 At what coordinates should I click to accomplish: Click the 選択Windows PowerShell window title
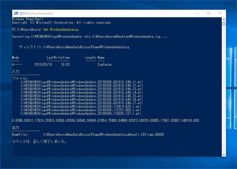click(36, 13)
